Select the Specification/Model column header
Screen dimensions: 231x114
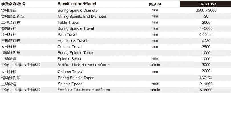pos(77,4)
